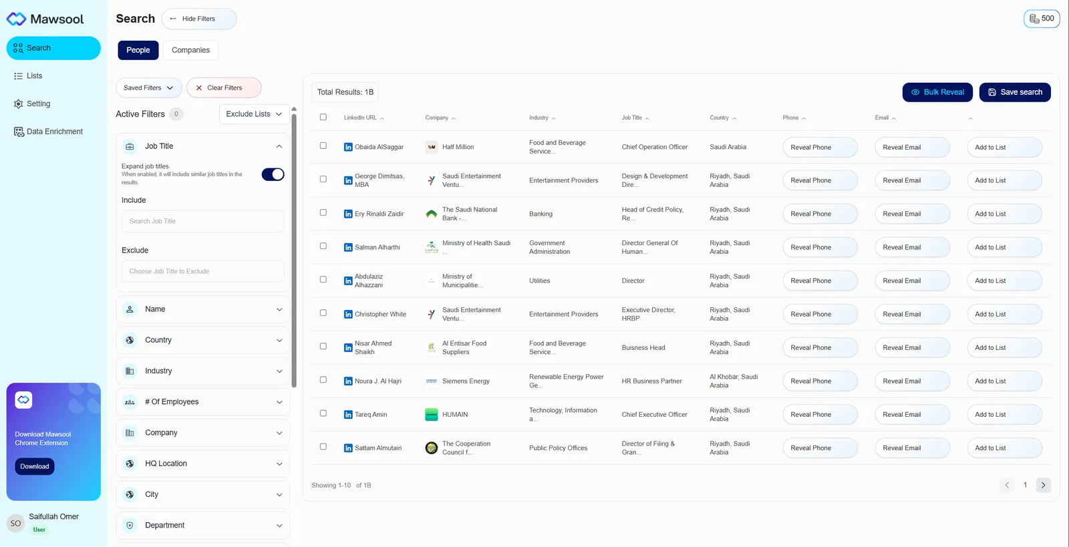The height and width of the screenshot is (547, 1069).
Task: Expand the Country filter section
Action: click(203, 340)
